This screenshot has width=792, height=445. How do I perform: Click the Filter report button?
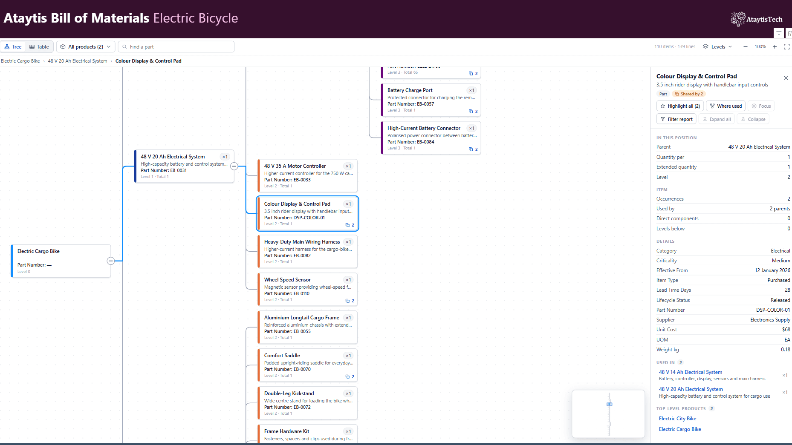(x=676, y=119)
